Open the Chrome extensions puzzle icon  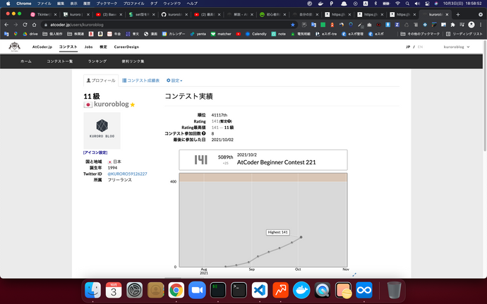click(x=452, y=25)
